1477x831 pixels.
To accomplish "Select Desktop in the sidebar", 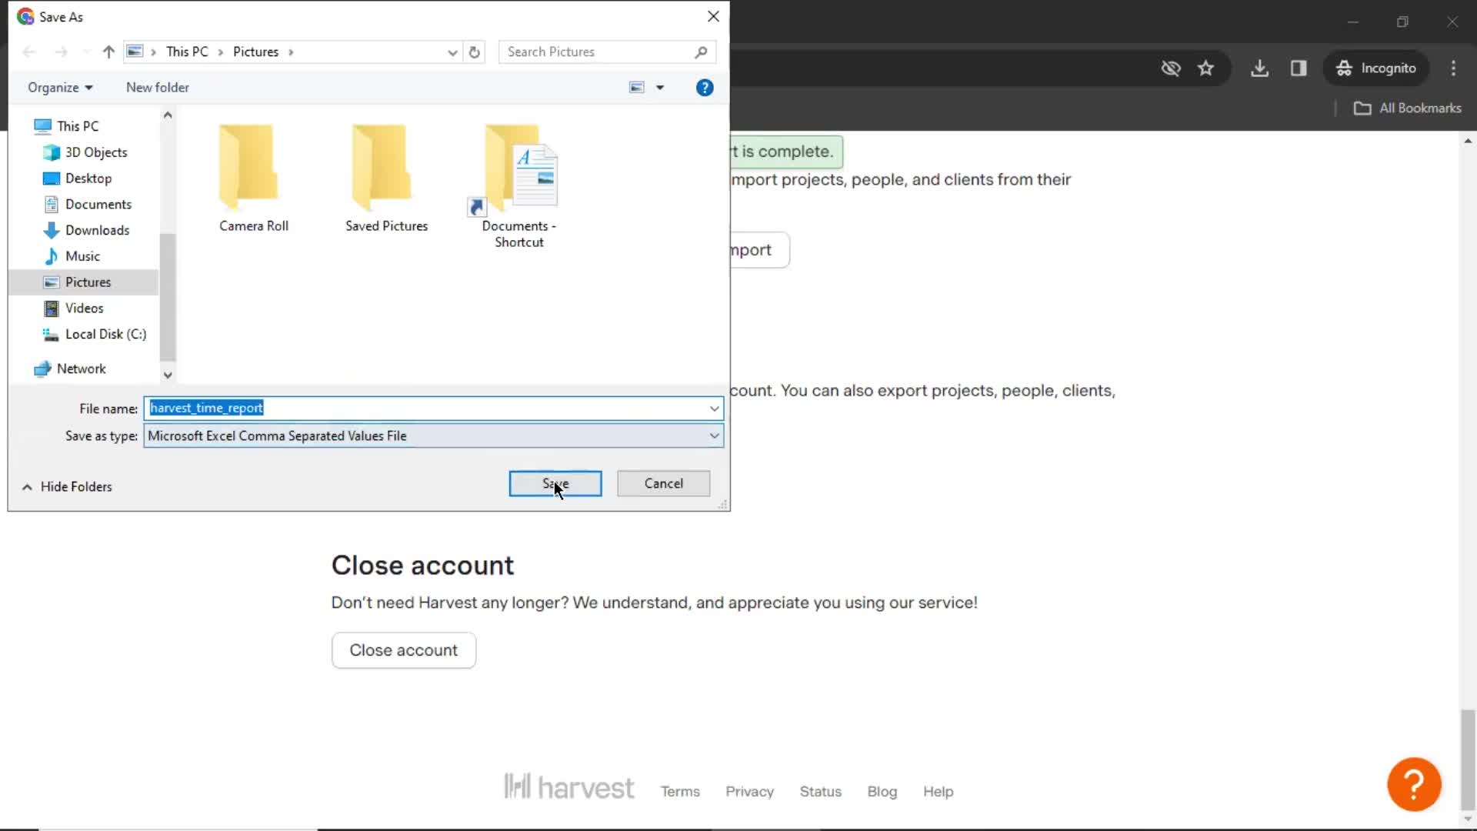I will [89, 179].
